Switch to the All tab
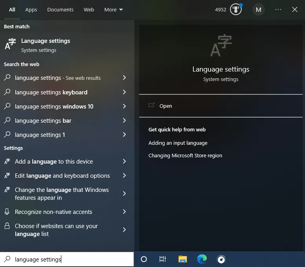This screenshot has width=305, height=267. (12, 10)
